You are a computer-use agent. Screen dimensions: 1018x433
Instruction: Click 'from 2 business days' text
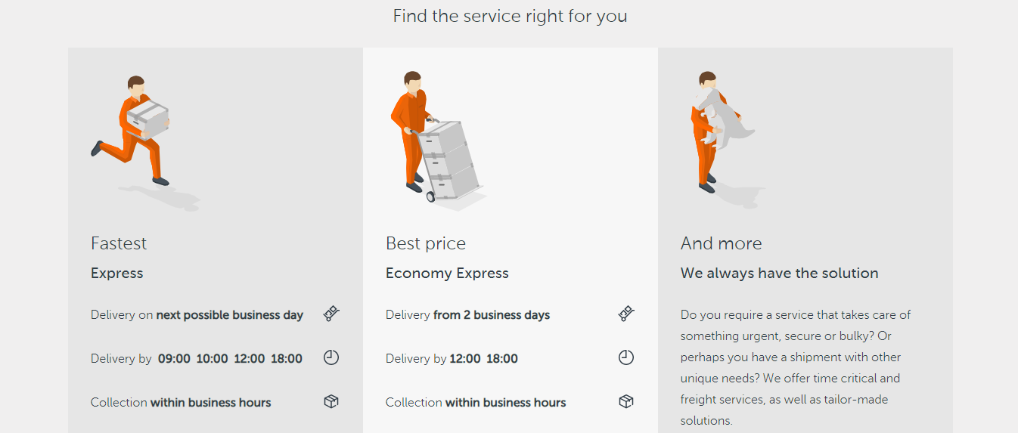(x=492, y=315)
